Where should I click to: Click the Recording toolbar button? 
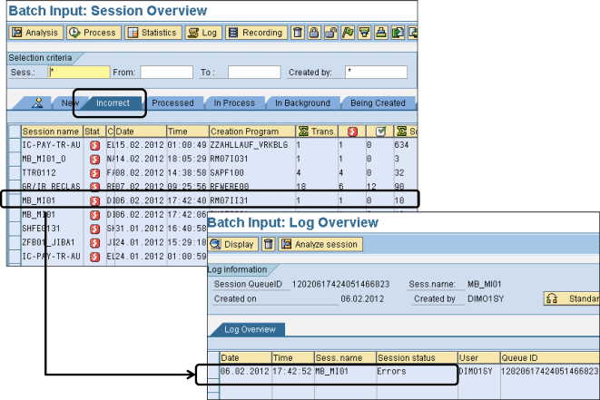click(256, 33)
